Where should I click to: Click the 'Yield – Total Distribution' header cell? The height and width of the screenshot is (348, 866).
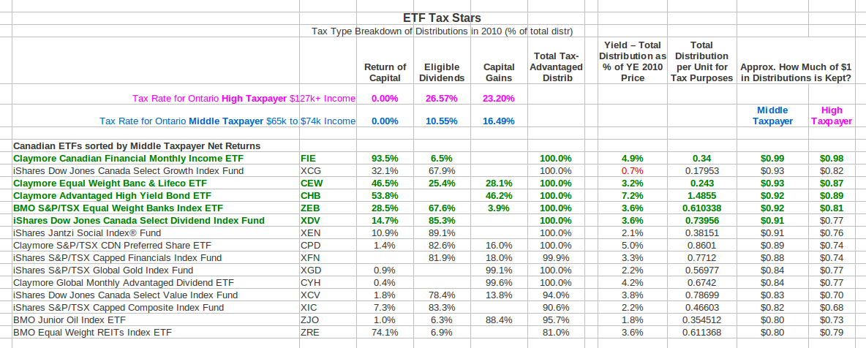pos(633,61)
